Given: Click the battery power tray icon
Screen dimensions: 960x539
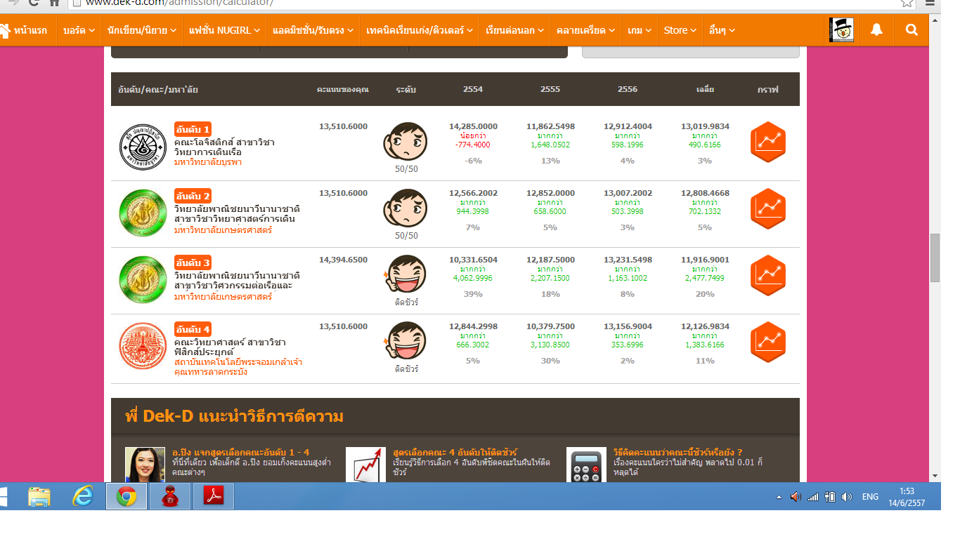Looking at the screenshot, I should 830,497.
